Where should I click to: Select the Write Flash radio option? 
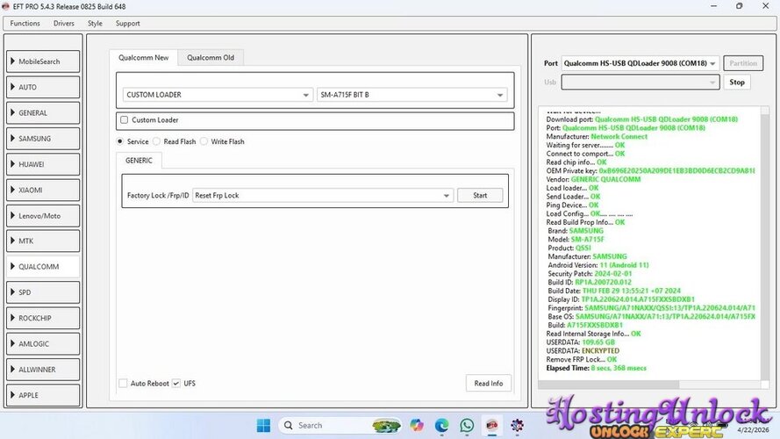coord(204,141)
